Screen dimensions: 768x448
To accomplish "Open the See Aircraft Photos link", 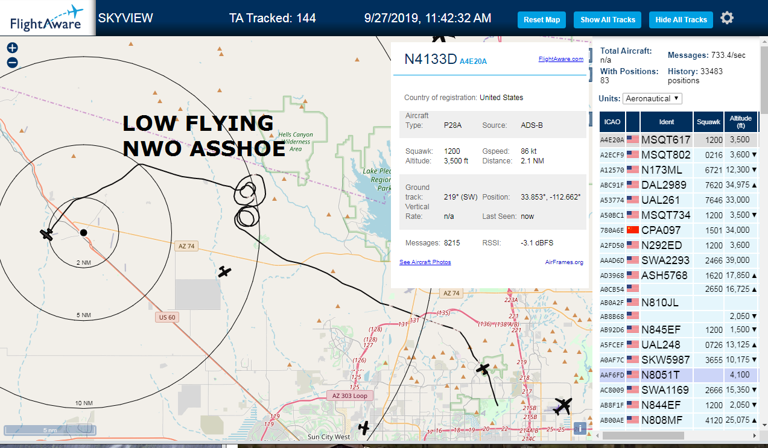I will (x=425, y=262).
